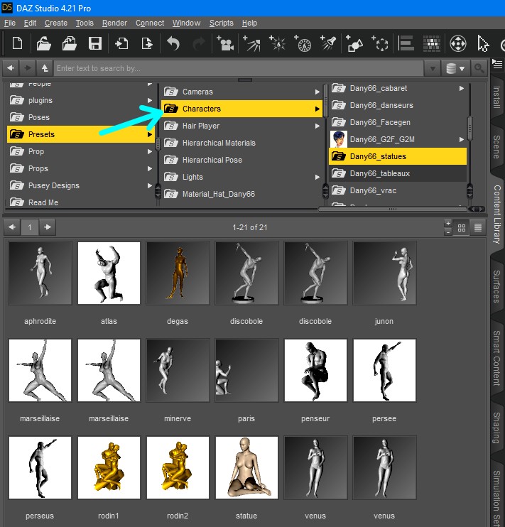Switch to thumbnail grid view
Screen dimensions: 505x527
click(462, 228)
